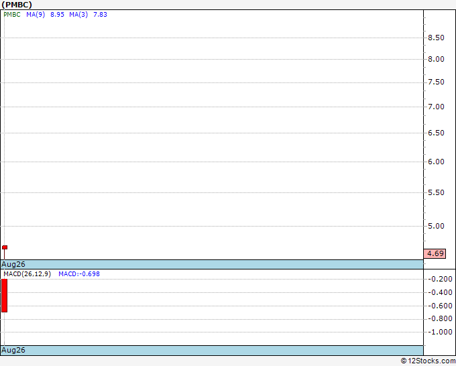Click the -0.600 MACD axis label
Viewport: 456px width, 366px height.
pos(440,306)
